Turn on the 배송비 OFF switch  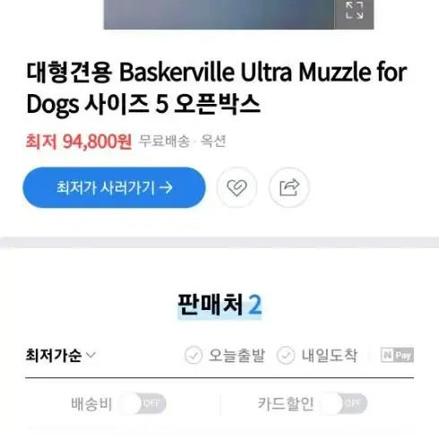pos(142,404)
